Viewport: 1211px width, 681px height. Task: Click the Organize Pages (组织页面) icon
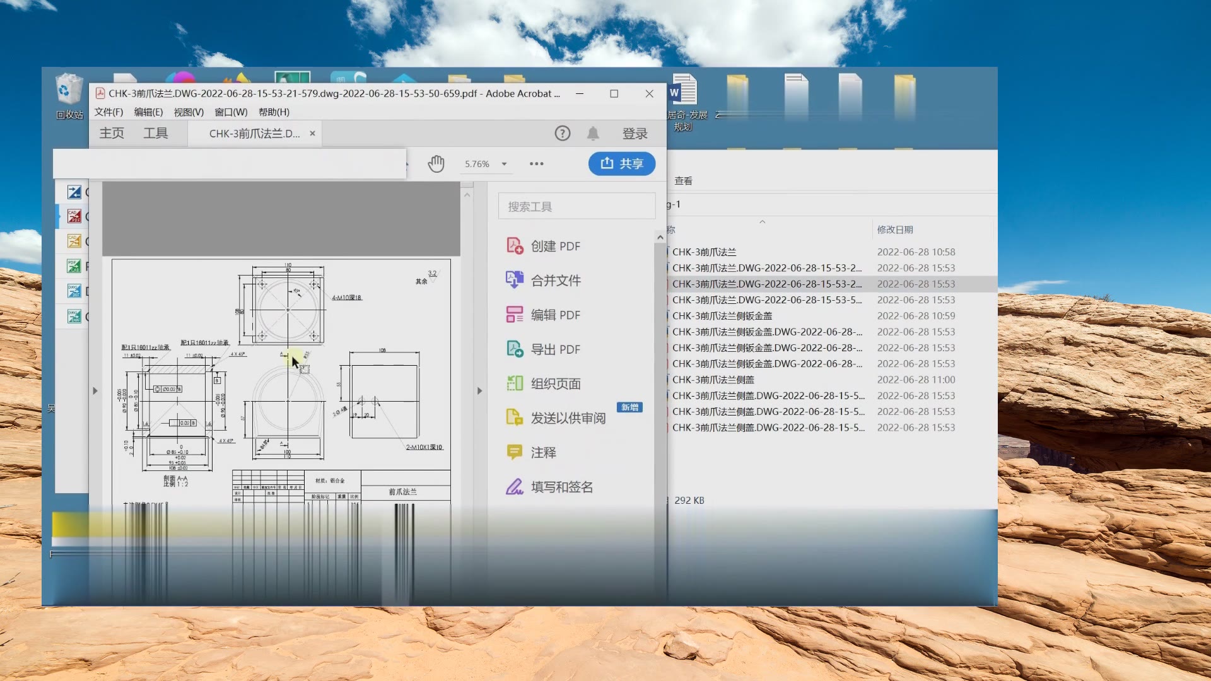pyautogui.click(x=515, y=383)
